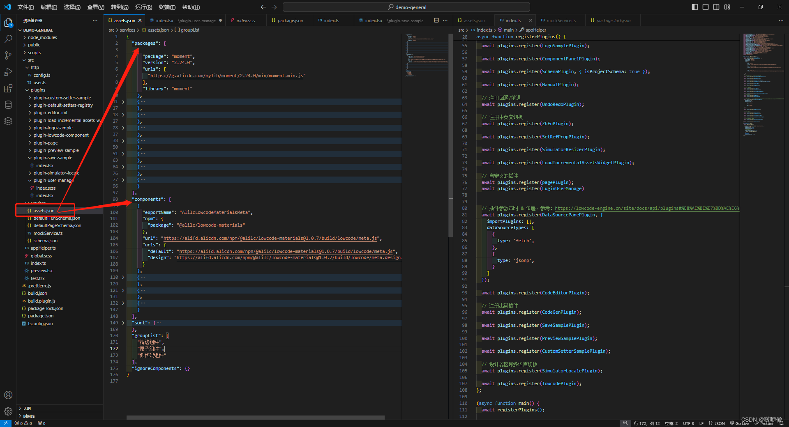Toggle secondary side bar visibility
789x427 pixels.
[716, 7]
